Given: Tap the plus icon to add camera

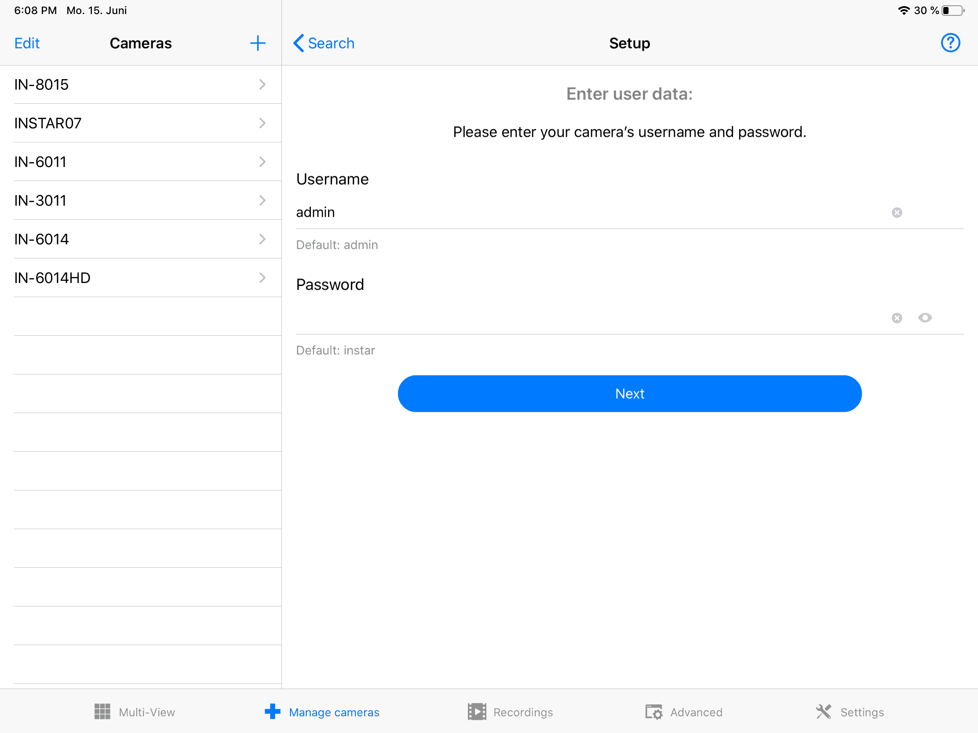Looking at the screenshot, I should [x=257, y=44].
